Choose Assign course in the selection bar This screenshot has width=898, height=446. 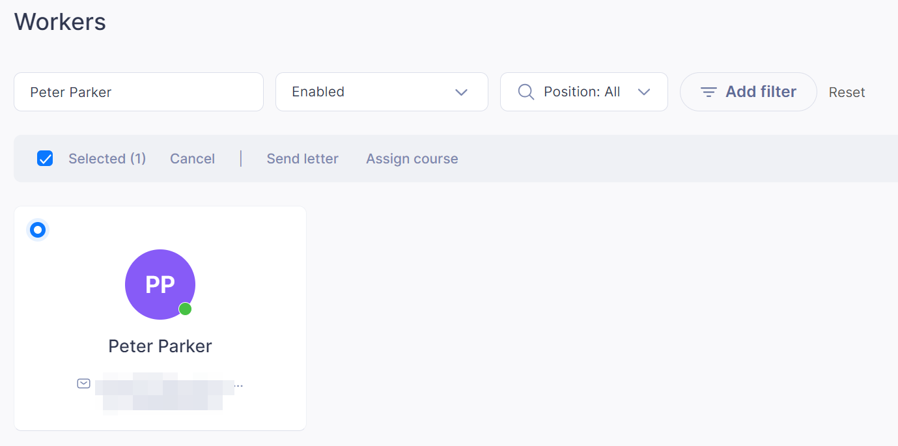click(412, 159)
